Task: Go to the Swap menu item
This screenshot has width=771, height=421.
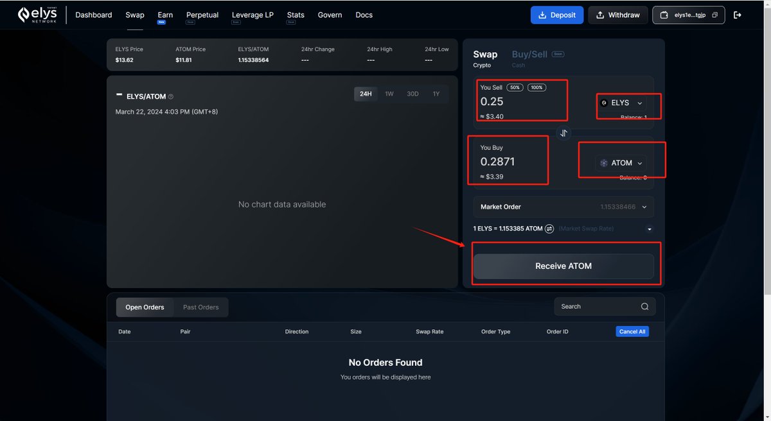Action: [135, 15]
